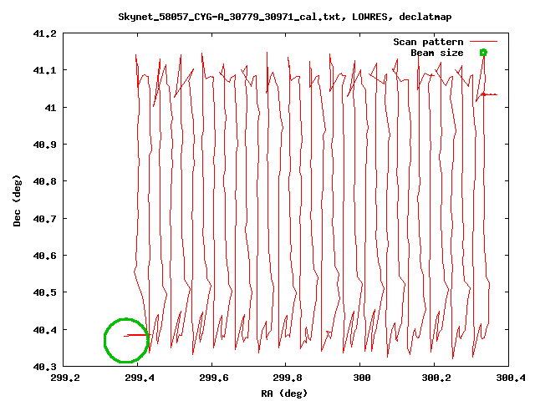Click the 41 Dec axis tick label
The height and width of the screenshot is (401, 535).
[50, 108]
